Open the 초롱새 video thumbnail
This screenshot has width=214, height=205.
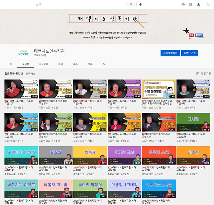(x=90, y=156)
